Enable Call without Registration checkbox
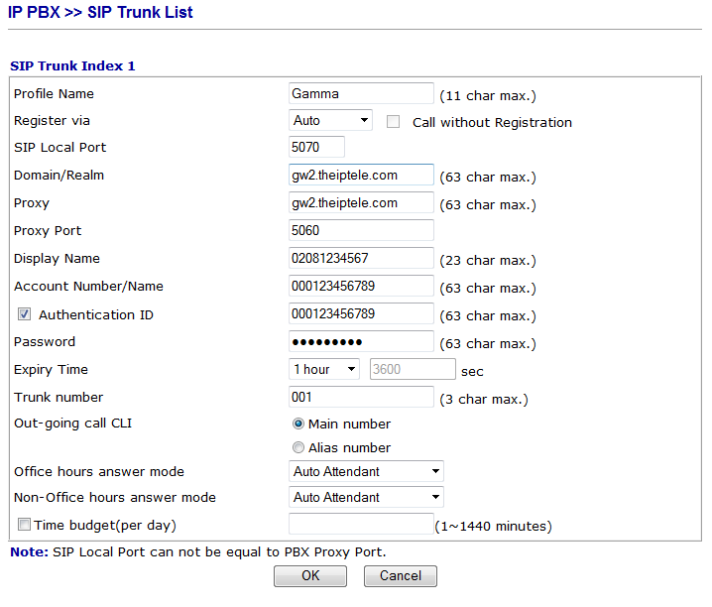This screenshot has width=712, height=607. [x=393, y=122]
